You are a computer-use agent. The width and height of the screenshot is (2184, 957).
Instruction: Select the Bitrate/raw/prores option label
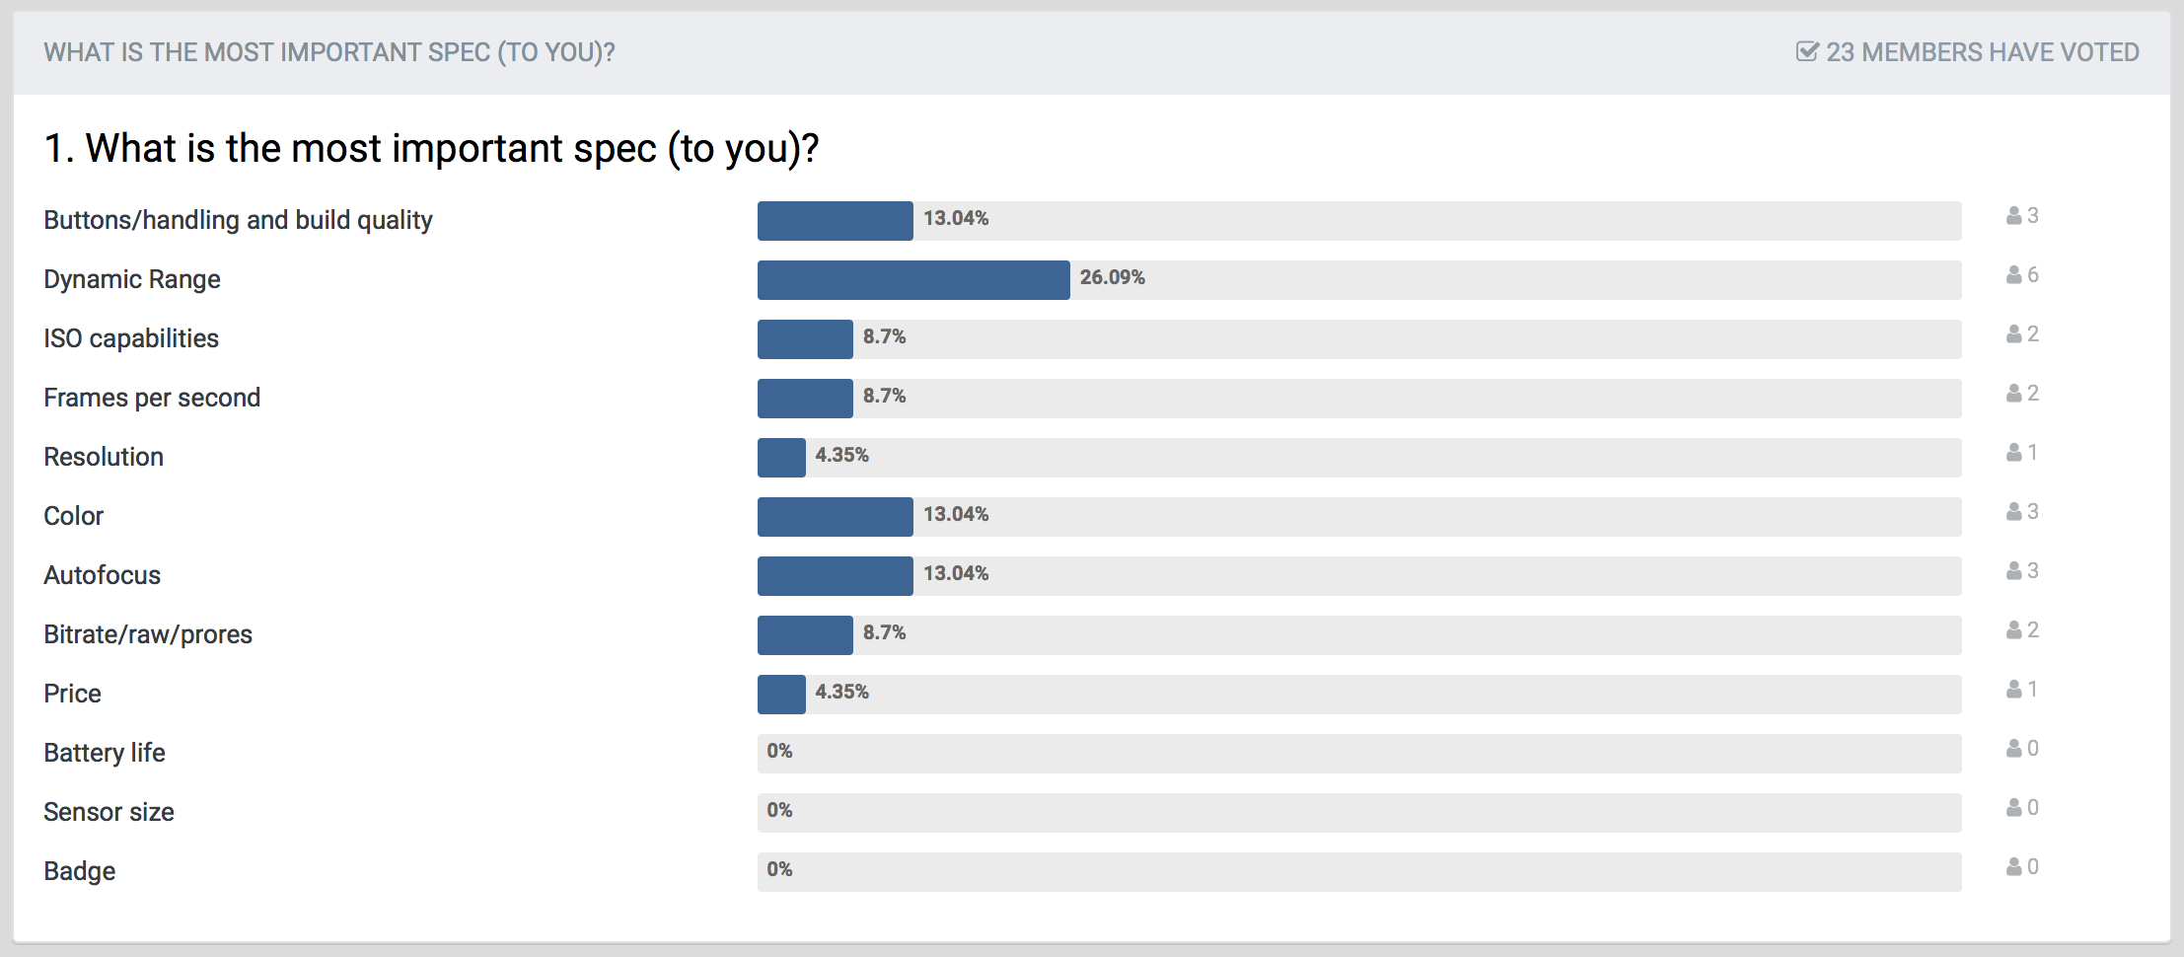click(x=148, y=634)
